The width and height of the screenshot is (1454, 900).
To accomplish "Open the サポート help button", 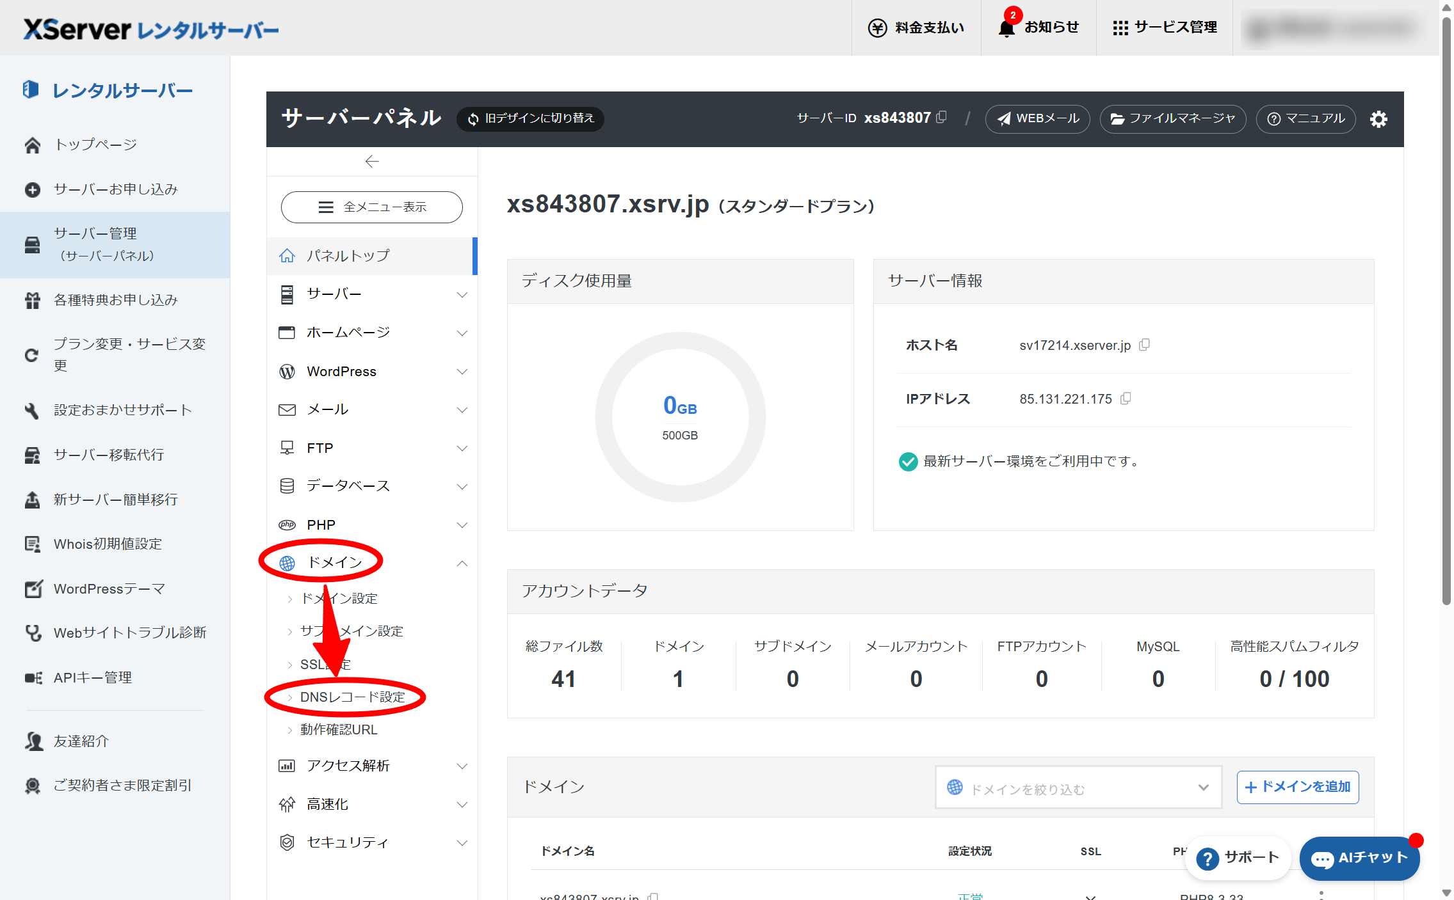I will [1238, 858].
